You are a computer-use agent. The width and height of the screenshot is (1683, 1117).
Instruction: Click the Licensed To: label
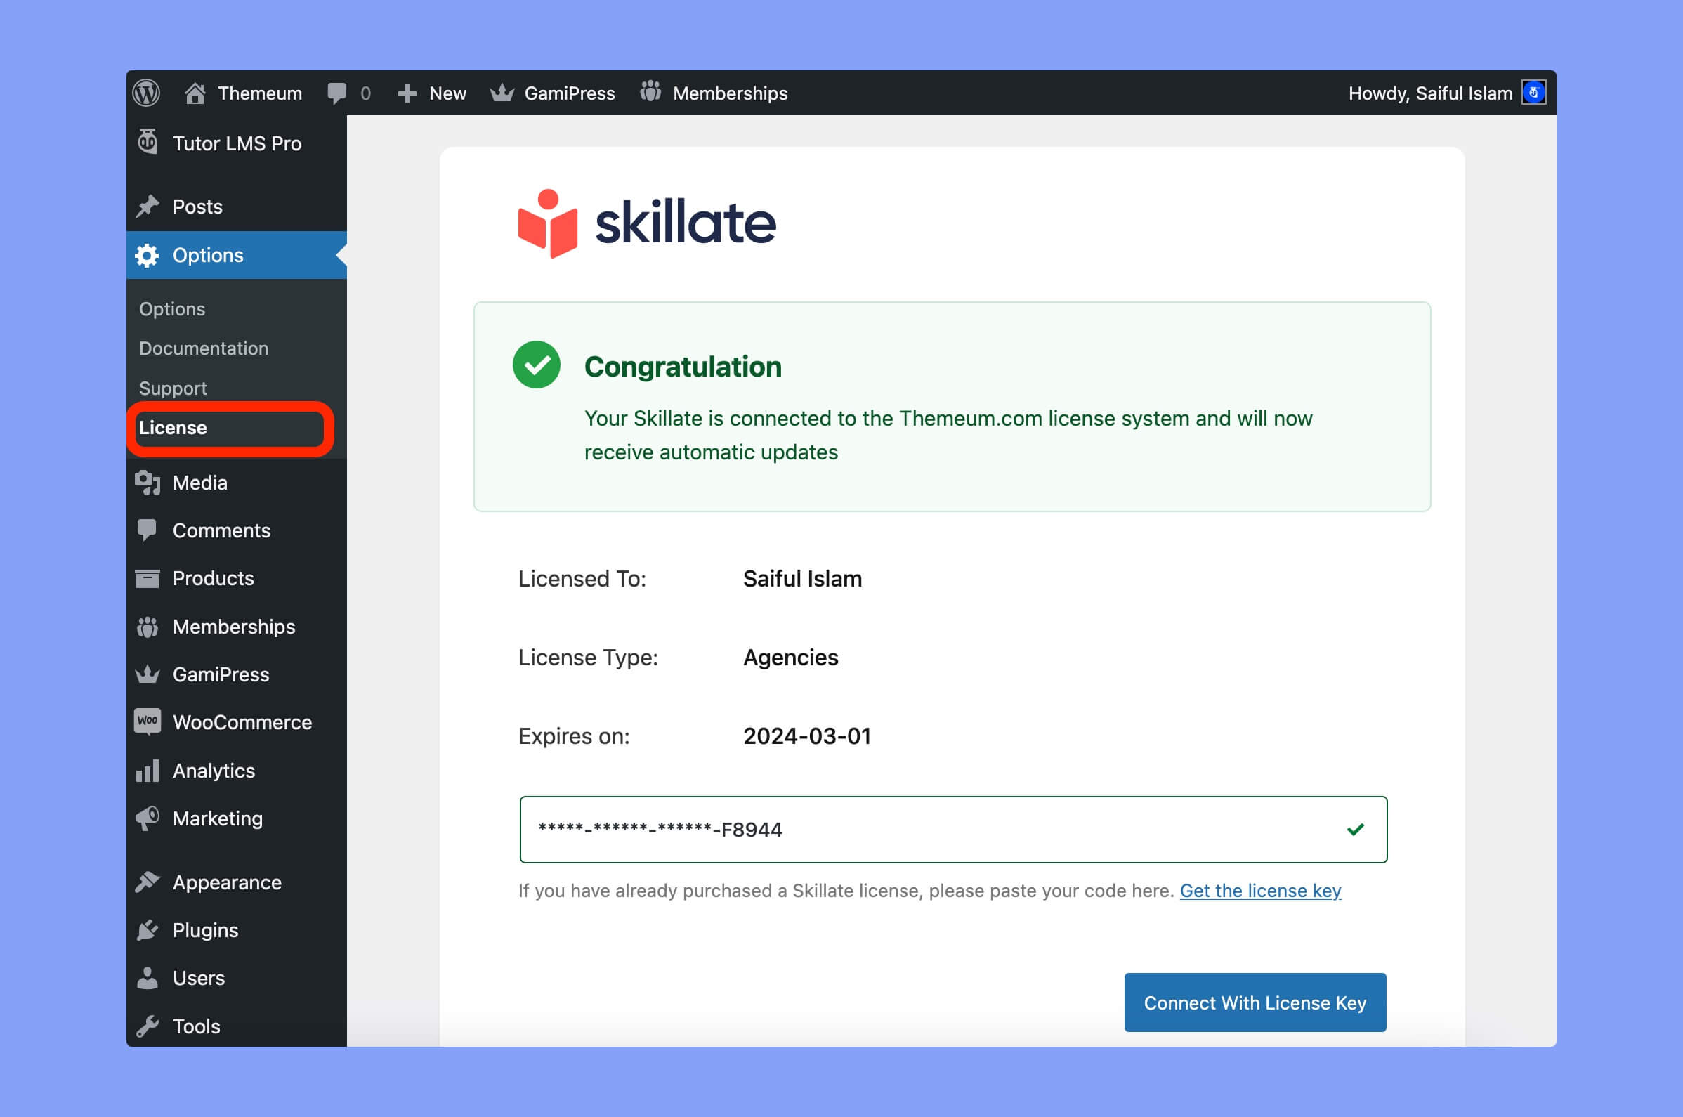[582, 578]
